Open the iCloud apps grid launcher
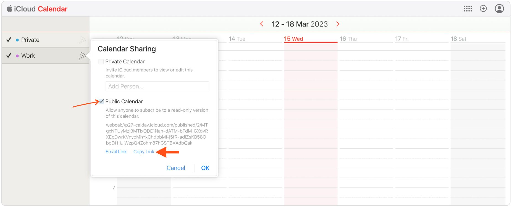Image resolution: width=512 pixels, height=207 pixels. tap(468, 9)
